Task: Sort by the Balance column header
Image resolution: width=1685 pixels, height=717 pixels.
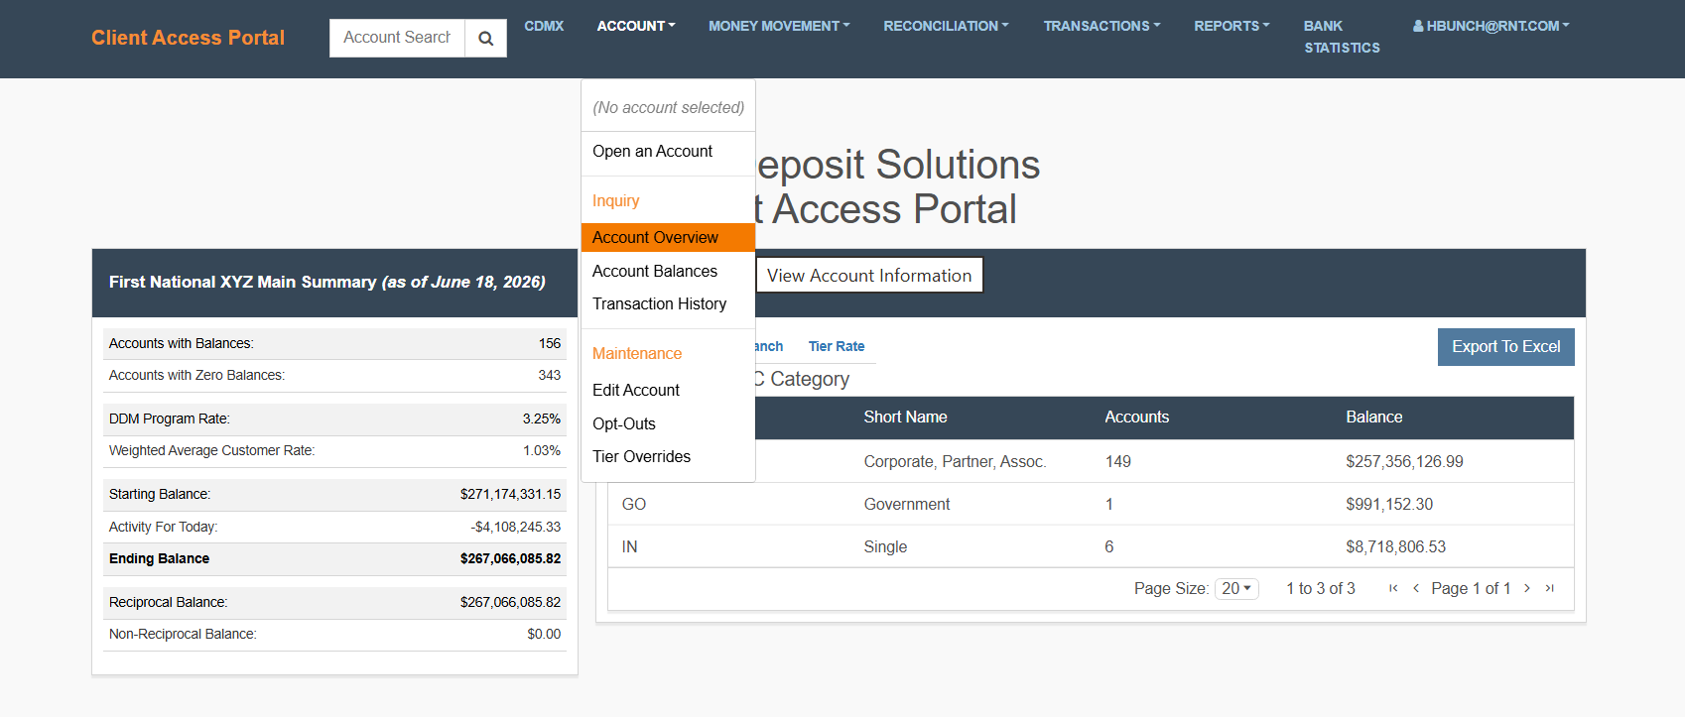Action: pyautogui.click(x=1374, y=418)
